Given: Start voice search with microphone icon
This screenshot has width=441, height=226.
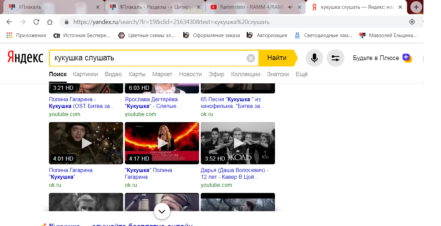Looking at the screenshot, I should (x=314, y=58).
